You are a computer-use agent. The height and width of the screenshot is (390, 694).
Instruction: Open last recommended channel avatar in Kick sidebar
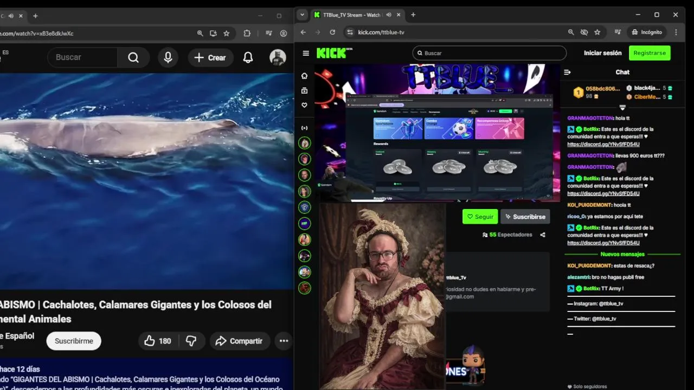(x=305, y=288)
